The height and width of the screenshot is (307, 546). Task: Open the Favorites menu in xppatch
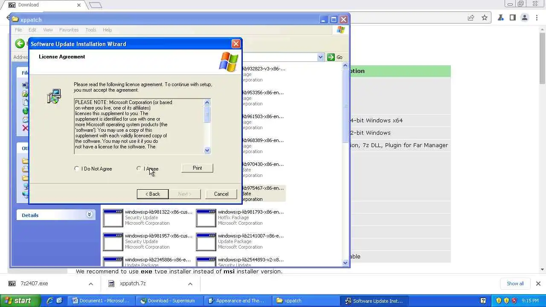coord(69,30)
